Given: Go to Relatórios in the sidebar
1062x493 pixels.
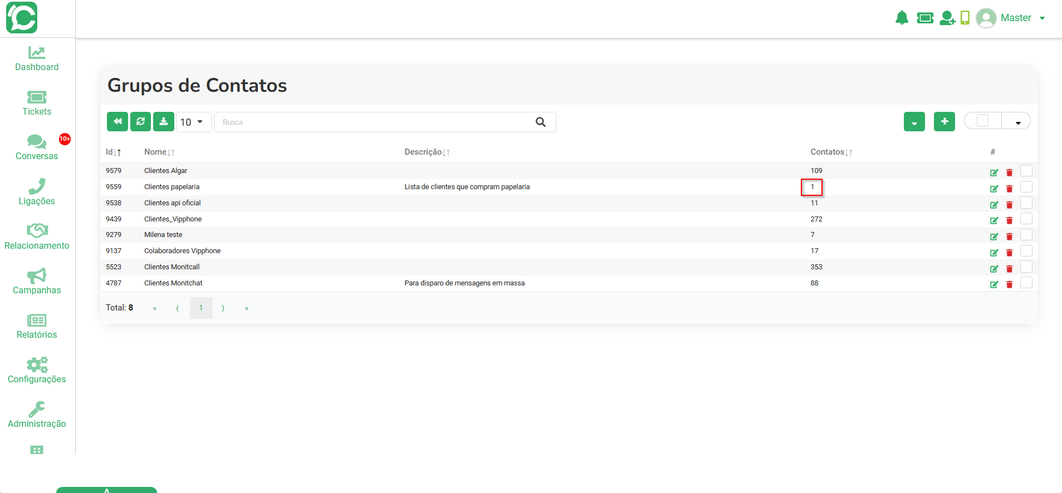Looking at the screenshot, I should click(37, 326).
